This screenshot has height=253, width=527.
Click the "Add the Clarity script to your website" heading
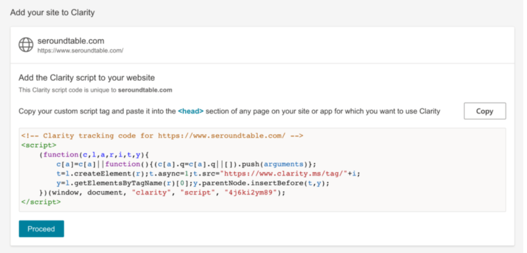click(86, 78)
